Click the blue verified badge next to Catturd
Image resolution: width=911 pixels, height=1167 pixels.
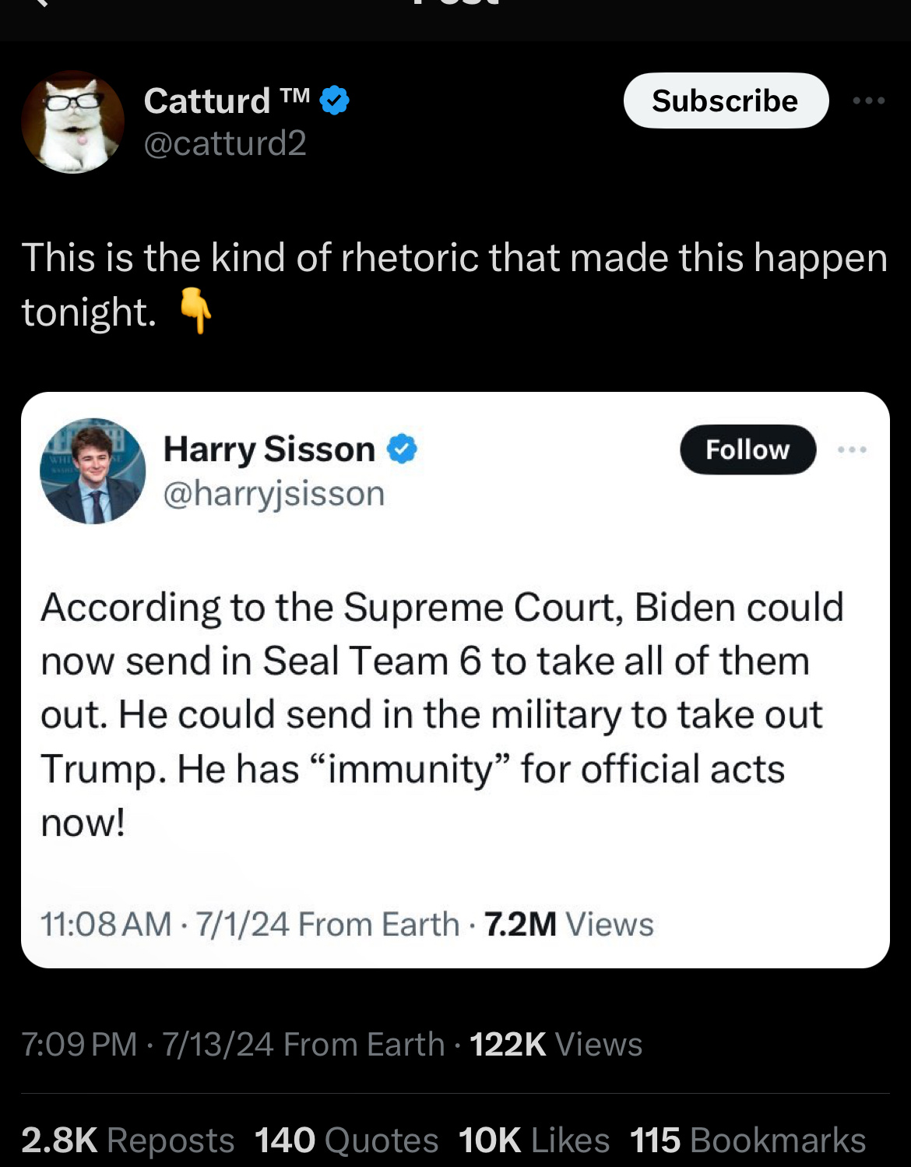(335, 100)
